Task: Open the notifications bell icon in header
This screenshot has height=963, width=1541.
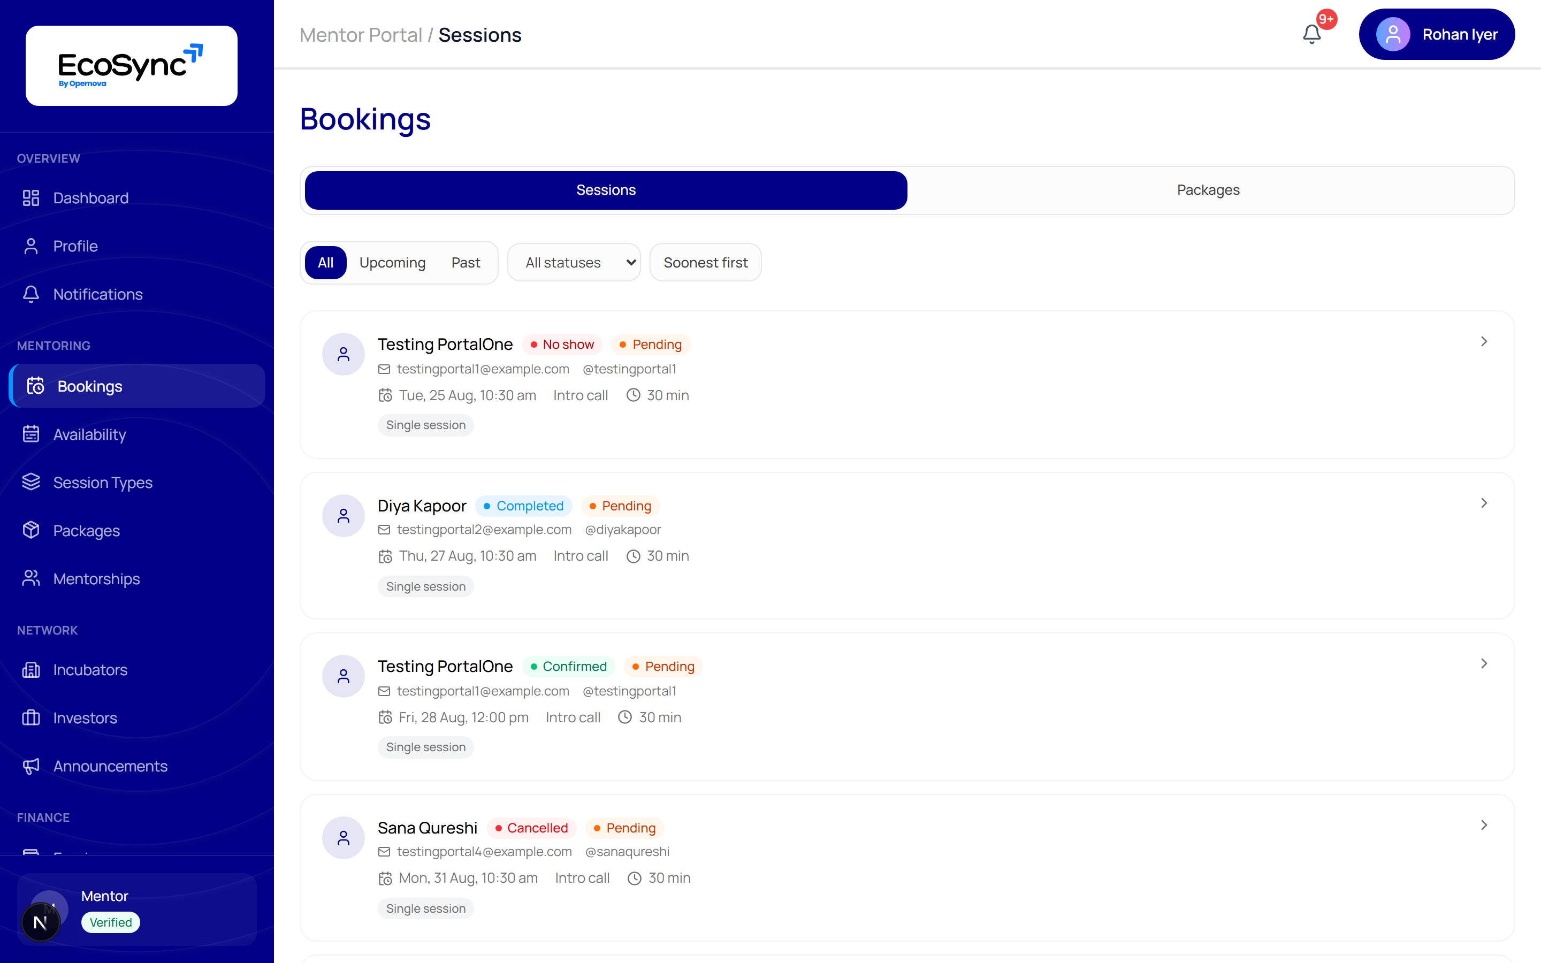Action: coord(1312,34)
